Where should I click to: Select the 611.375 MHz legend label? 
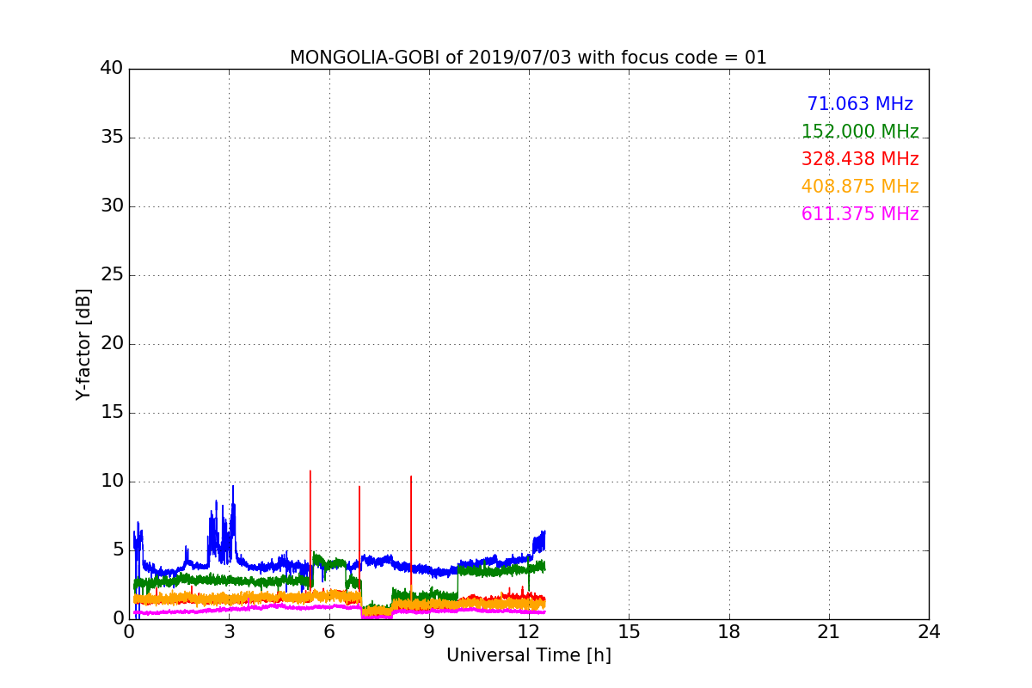(x=860, y=214)
